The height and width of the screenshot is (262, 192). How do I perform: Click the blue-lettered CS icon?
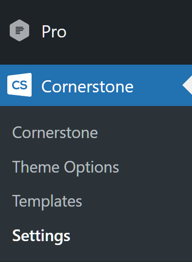click(19, 85)
